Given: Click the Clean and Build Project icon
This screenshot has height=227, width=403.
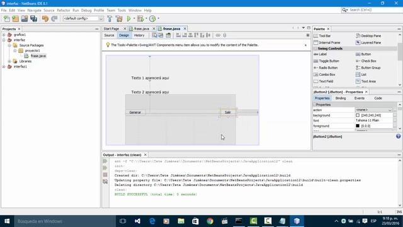Looking at the screenshot, I should (119, 18).
